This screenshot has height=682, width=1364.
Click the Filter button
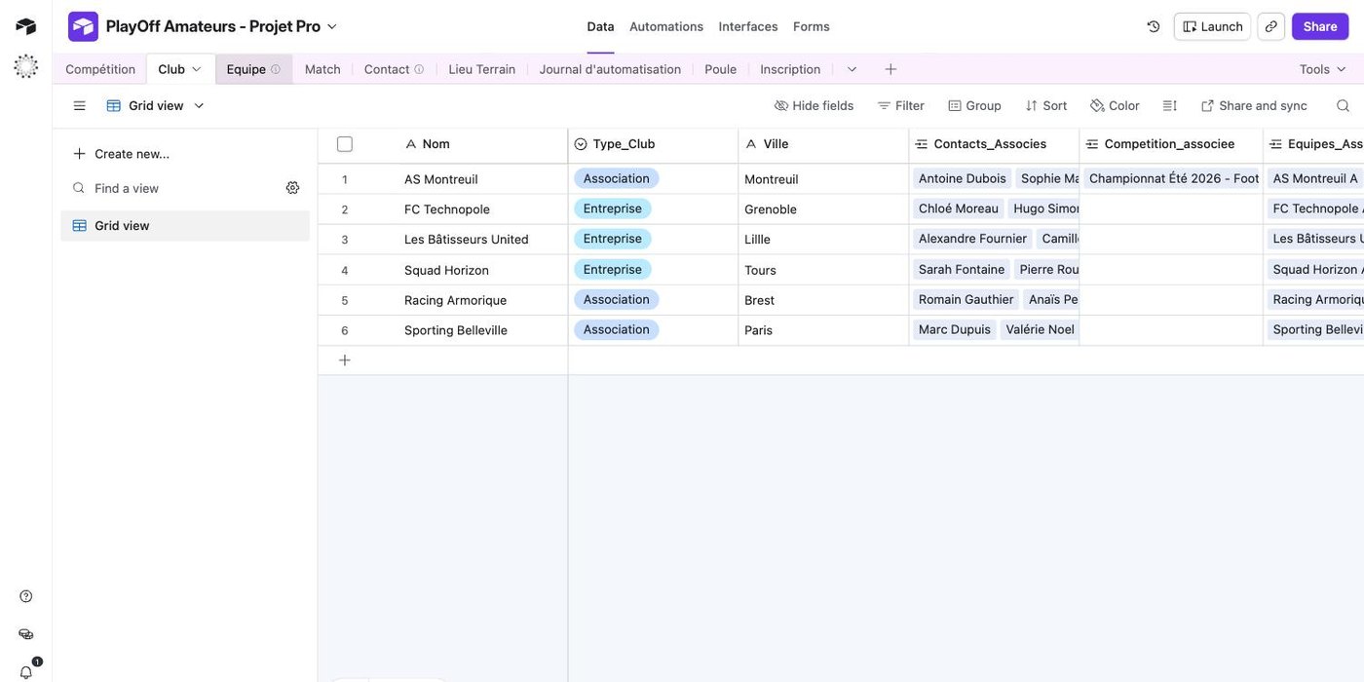tap(900, 105)
